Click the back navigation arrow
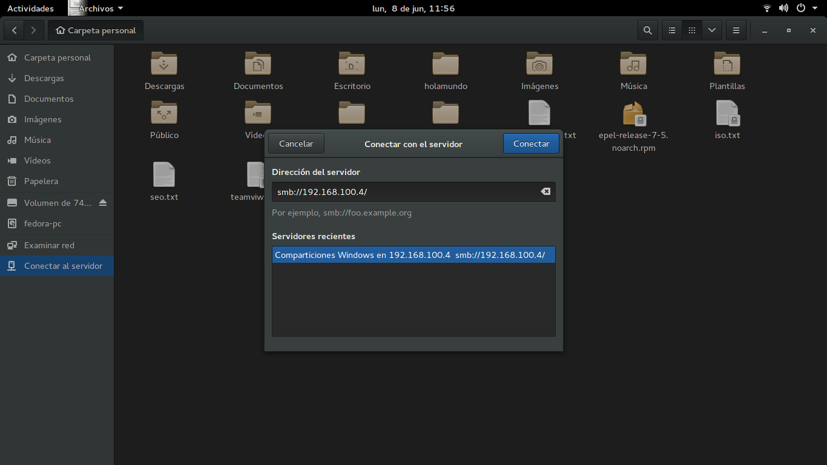 14,30
